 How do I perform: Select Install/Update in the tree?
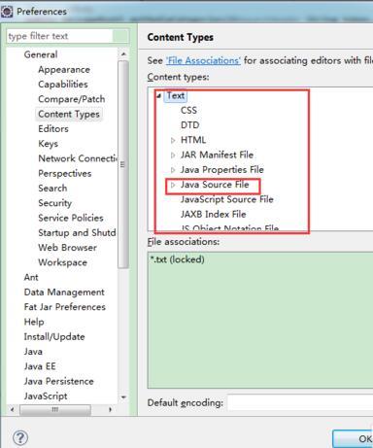coord(54,336)
